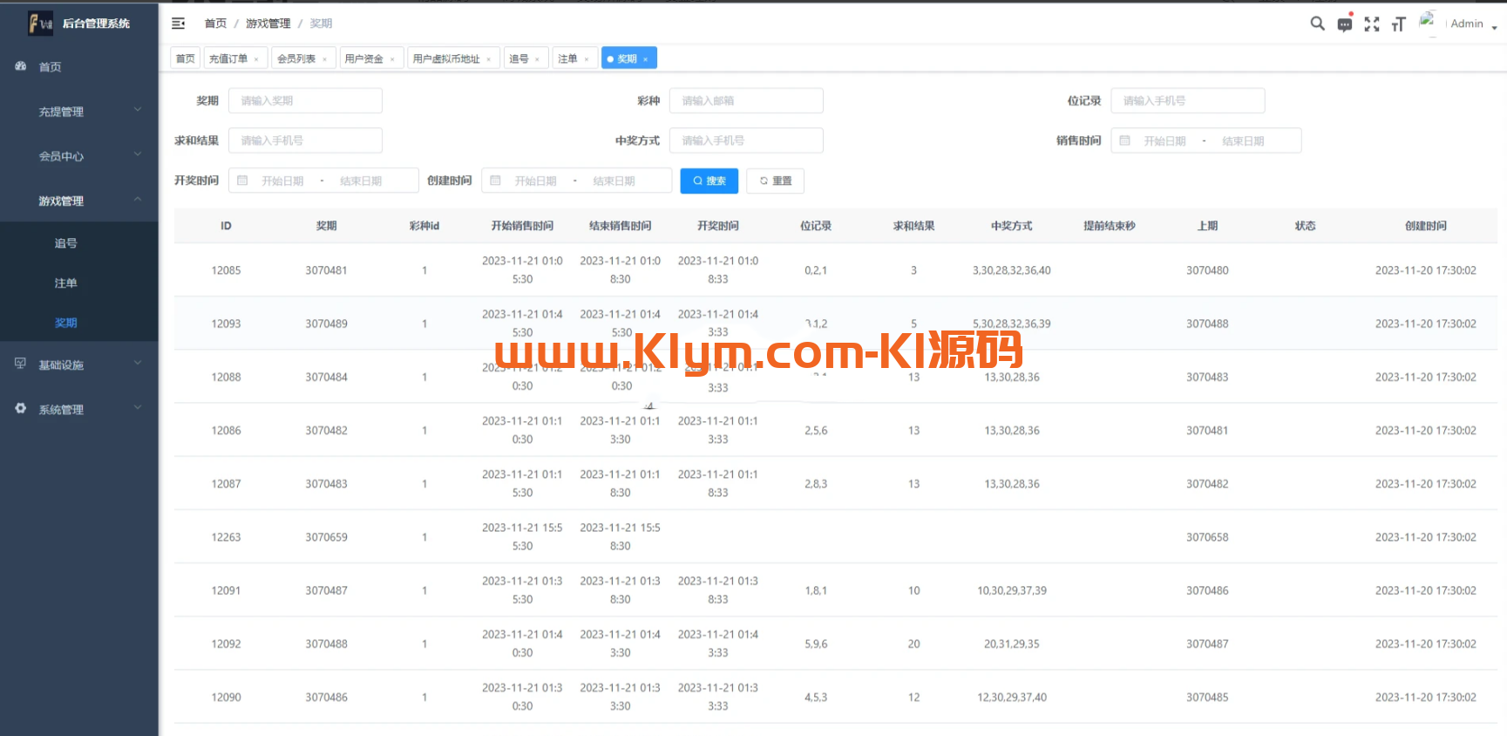Open the header search magnifier icon
1507x736 pixels.
tap(1317, 24)
